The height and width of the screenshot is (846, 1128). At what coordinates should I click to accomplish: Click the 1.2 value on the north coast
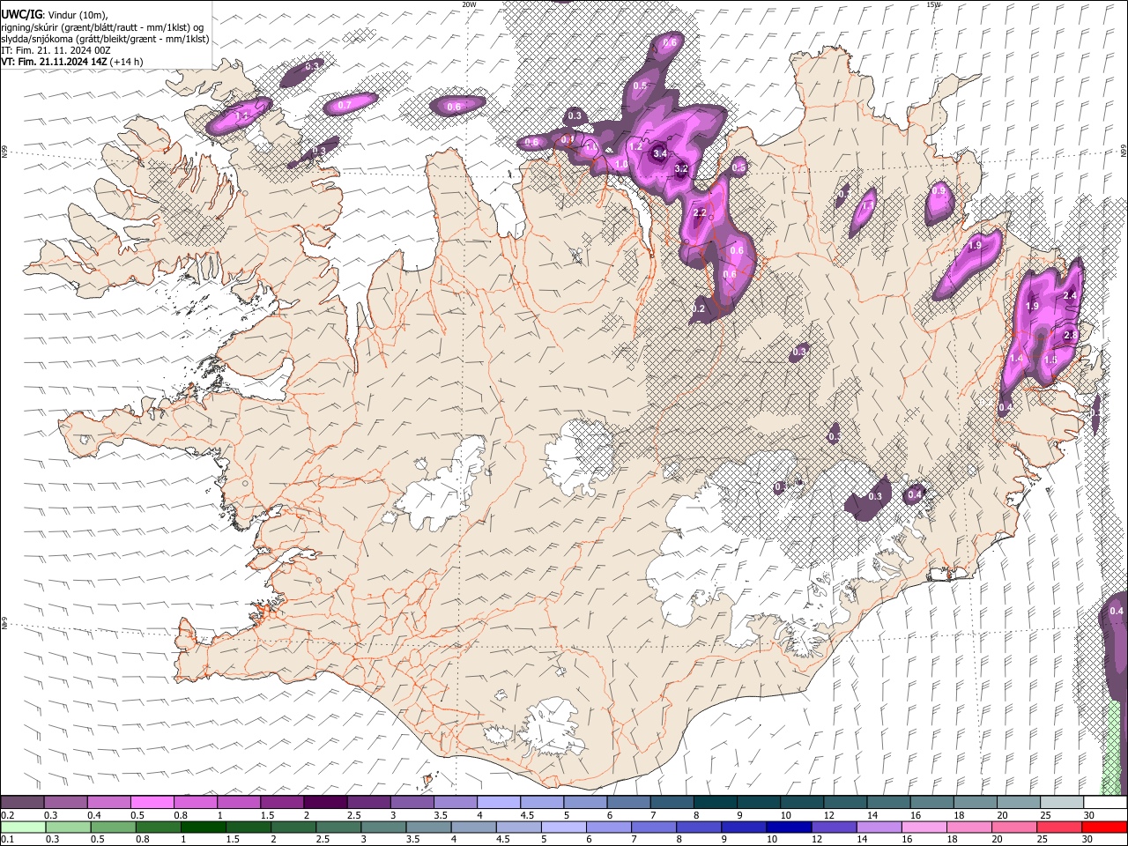click(635, 146)
